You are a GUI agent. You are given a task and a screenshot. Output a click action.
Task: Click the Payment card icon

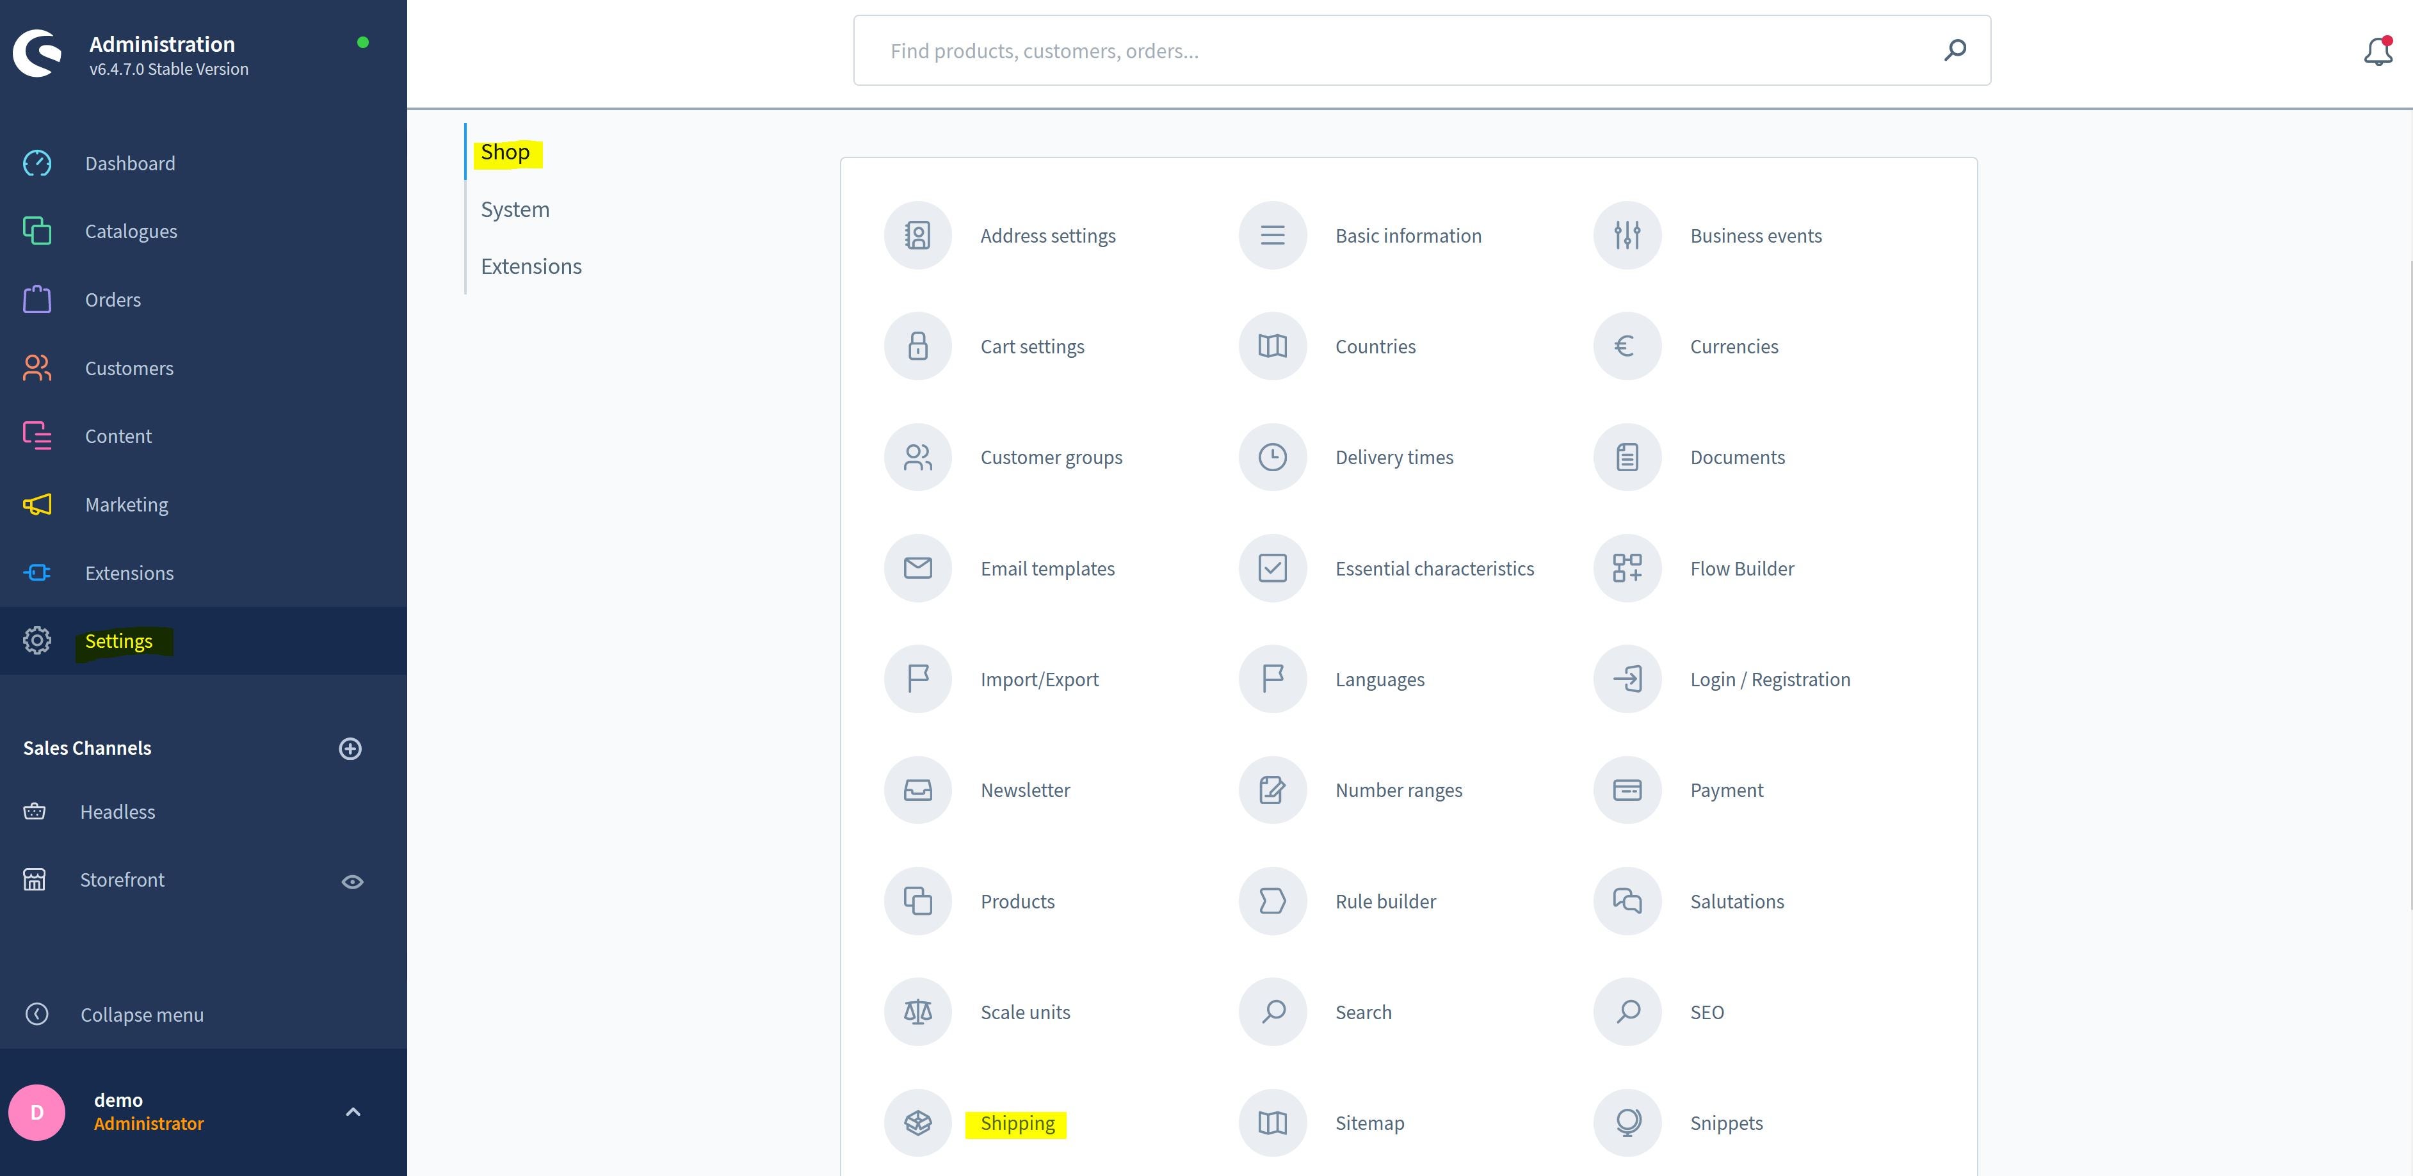point(1627,790)
